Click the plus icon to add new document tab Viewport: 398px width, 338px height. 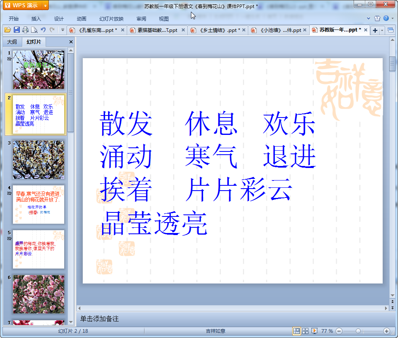pyautogui.click(x=375, y=30)
